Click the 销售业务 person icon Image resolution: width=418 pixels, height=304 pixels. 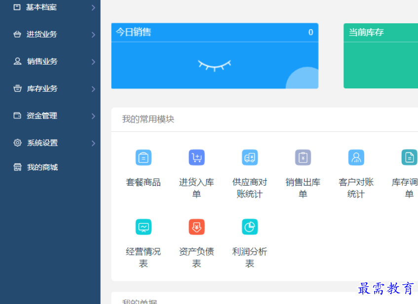(17, 61)
